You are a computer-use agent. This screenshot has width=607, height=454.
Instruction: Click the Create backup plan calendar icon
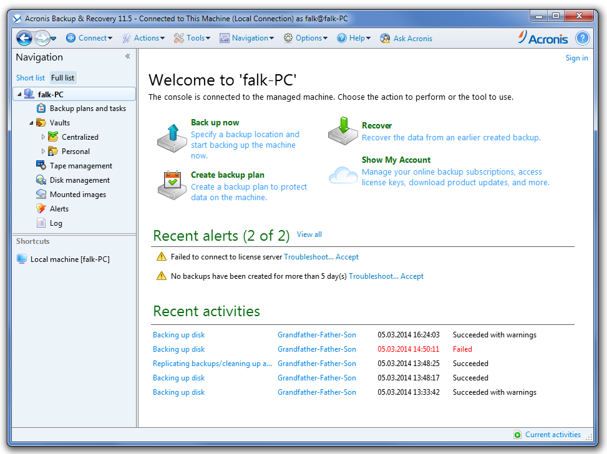172,185
